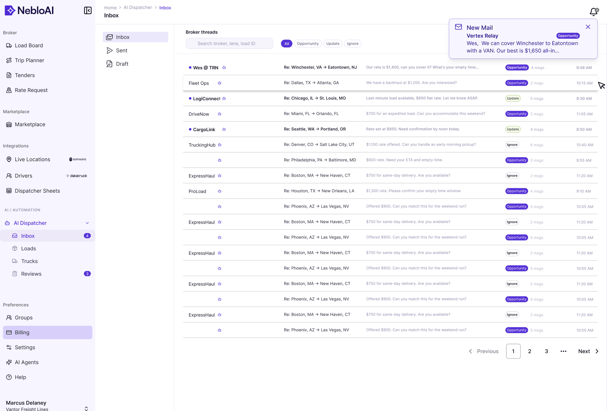Expand Marcus Delaney account switcher

point(86,408)
